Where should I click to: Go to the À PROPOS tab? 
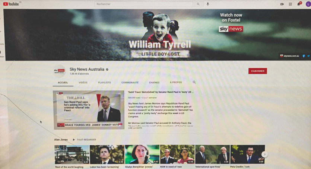point(176,82)
